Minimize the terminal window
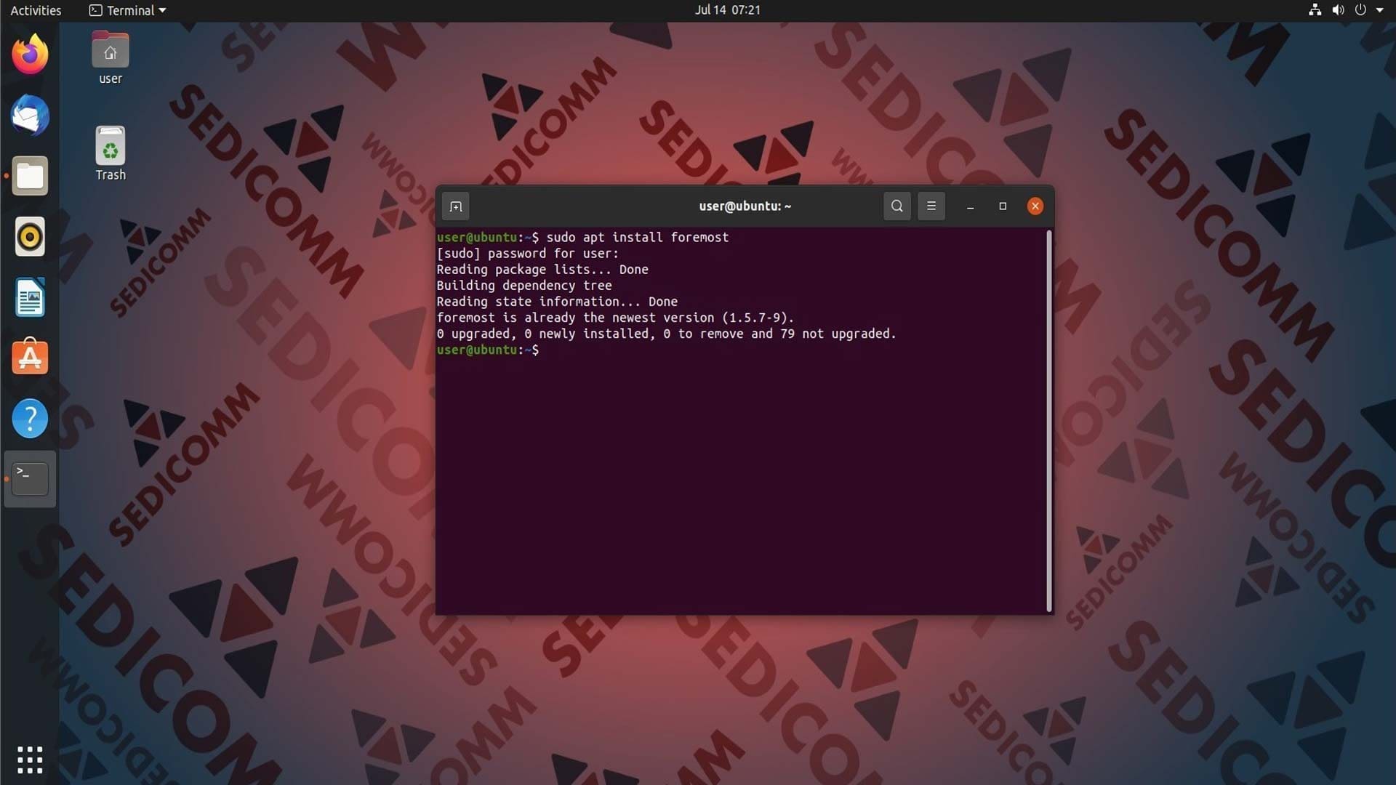Screen dimensions: 1396x785 [970, 206]
